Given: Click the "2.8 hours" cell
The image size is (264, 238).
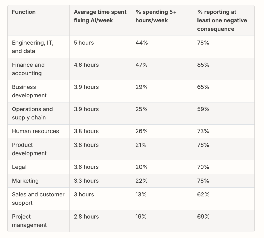Looking at the screenshot, I should 86,217.
